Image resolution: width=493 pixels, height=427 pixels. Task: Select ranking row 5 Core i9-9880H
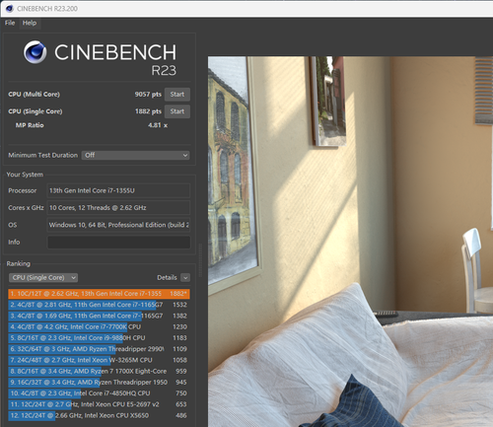pos(99,338)
